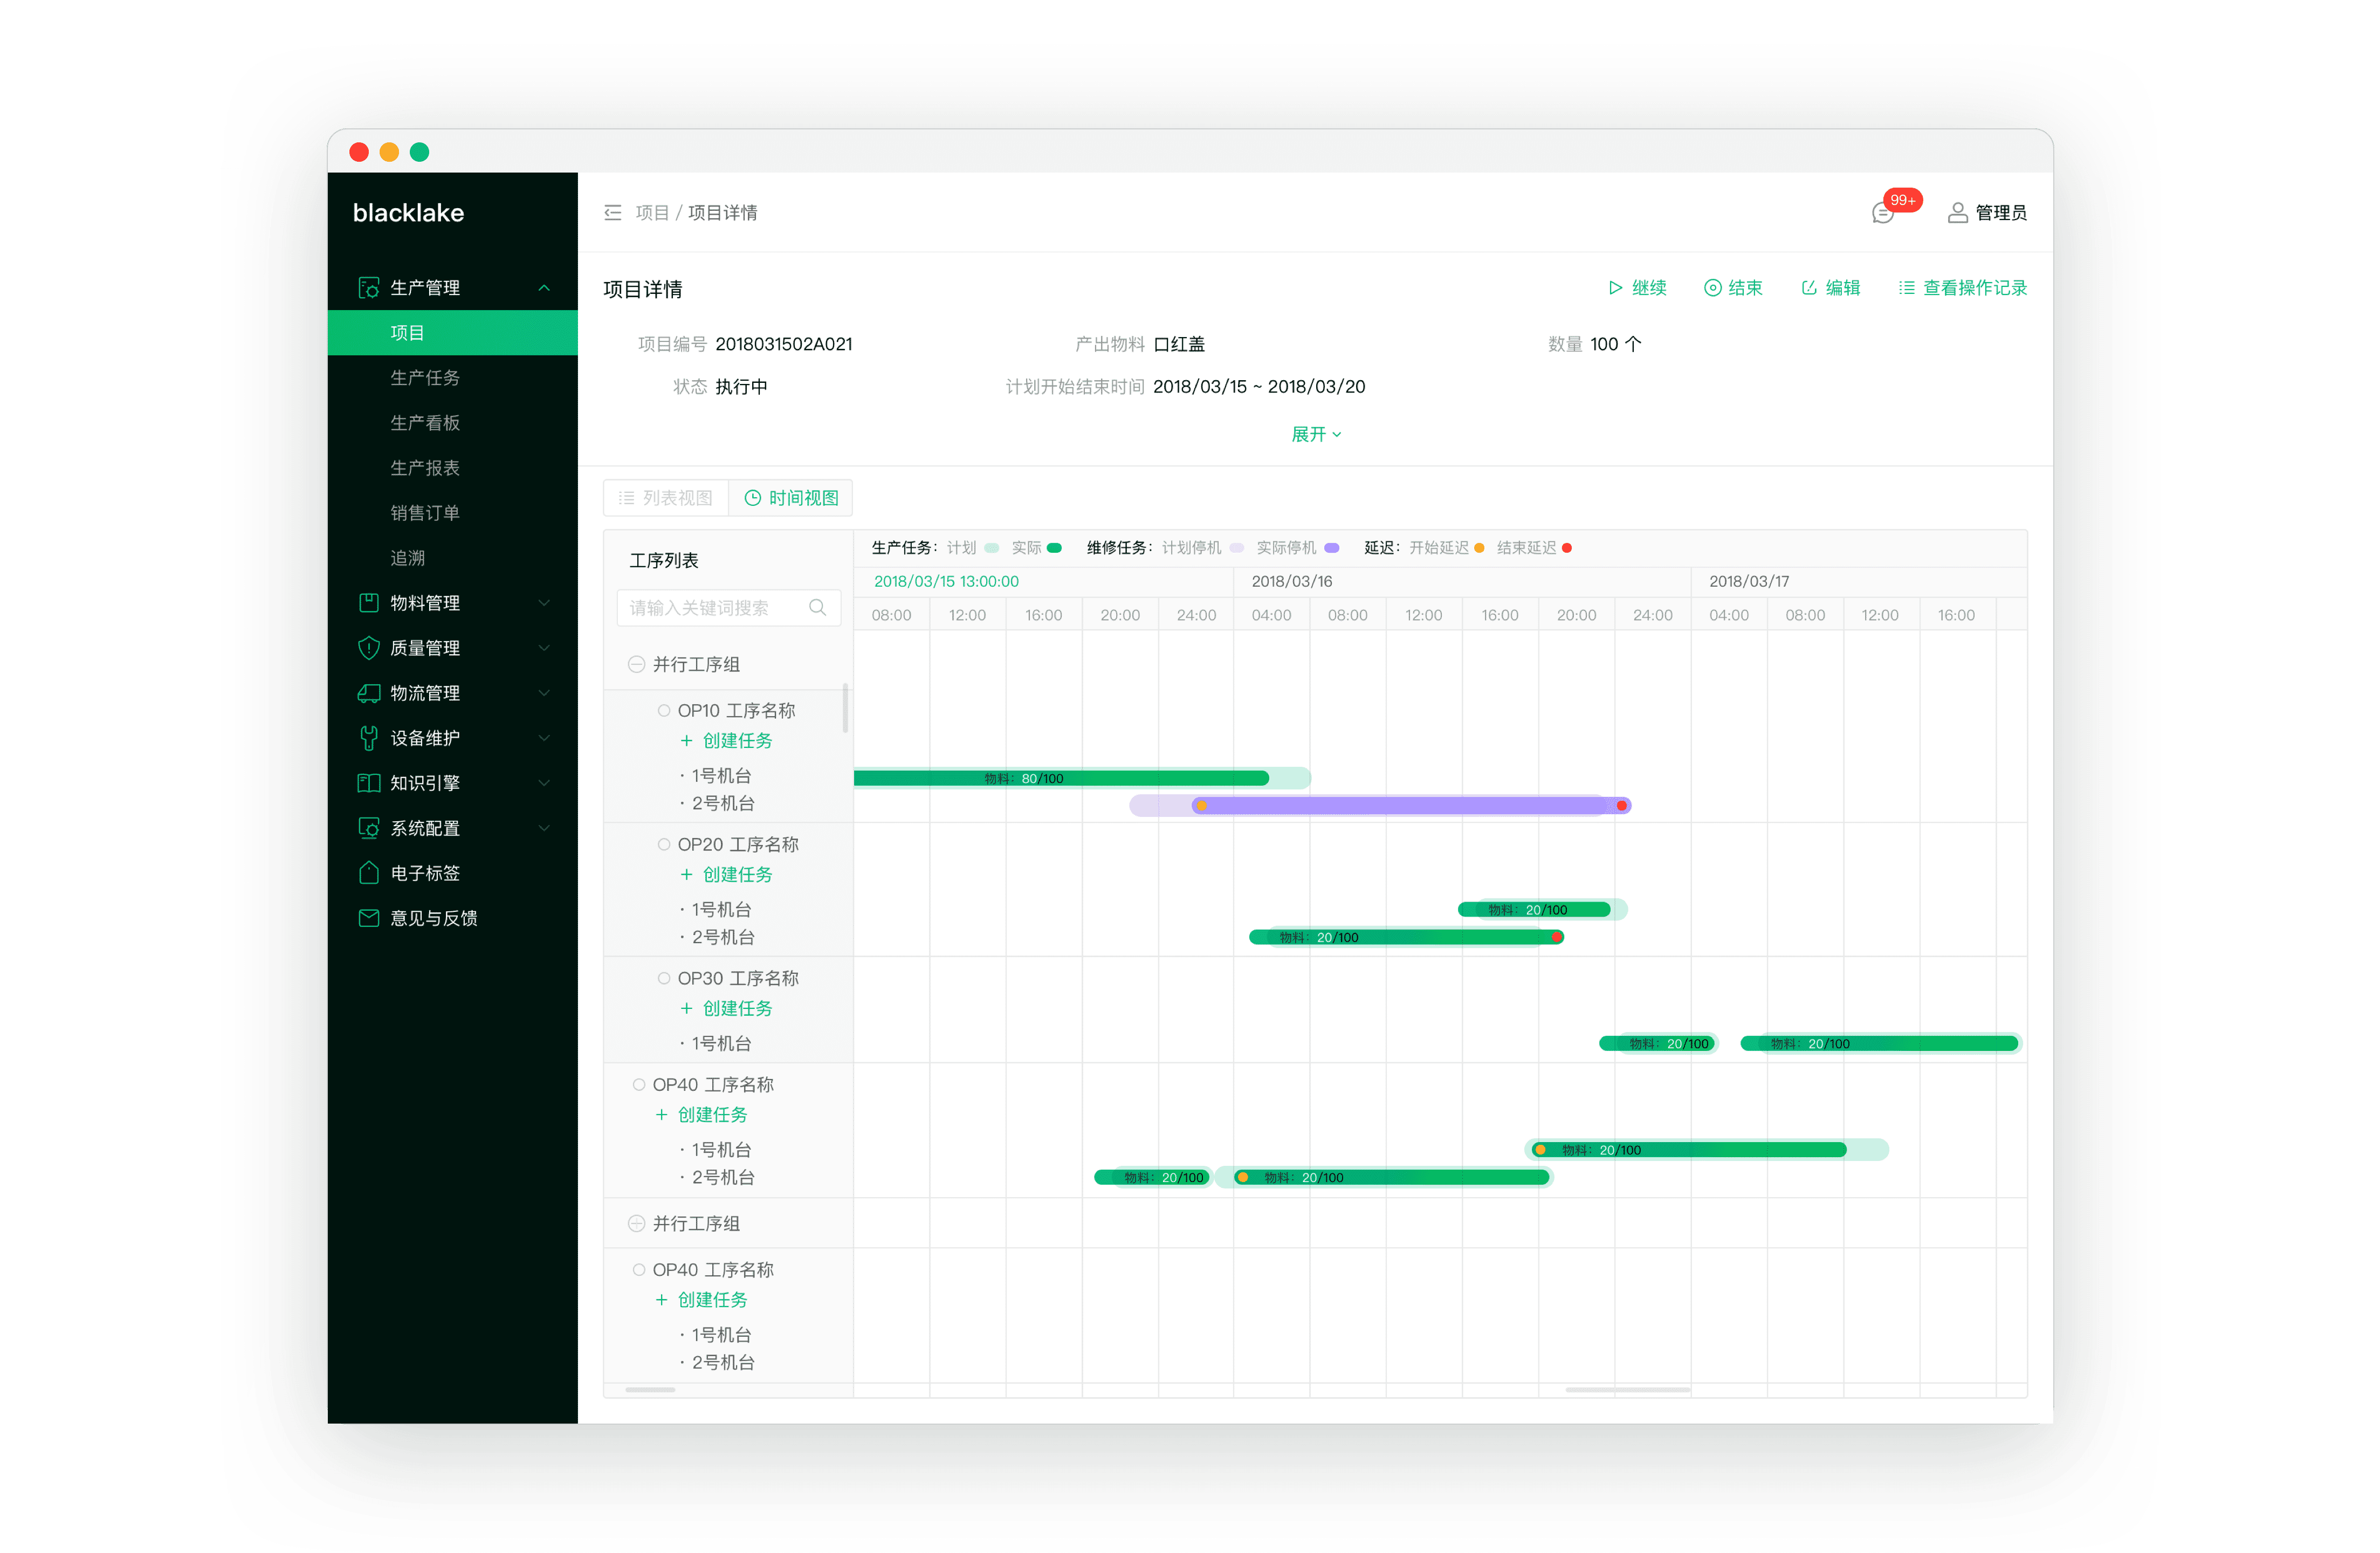Click 结束 to end the project
The height and width of the screenshot is (1553, 2380).
[x=1733, y=288]
